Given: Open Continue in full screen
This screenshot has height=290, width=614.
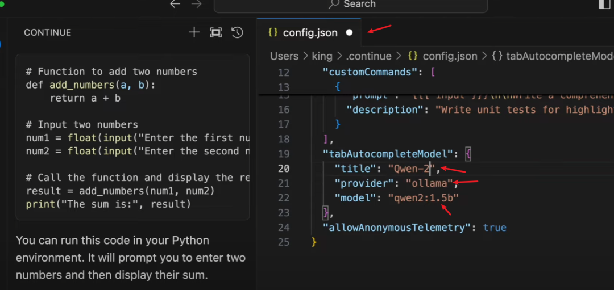Looking at the screenshot, I should tap(215, 32).
